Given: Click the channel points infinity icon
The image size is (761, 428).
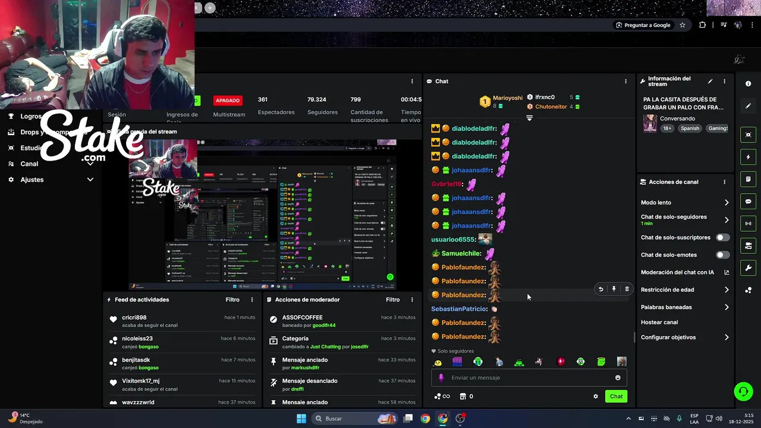Looking at the screenshot, I should [442, 396].
